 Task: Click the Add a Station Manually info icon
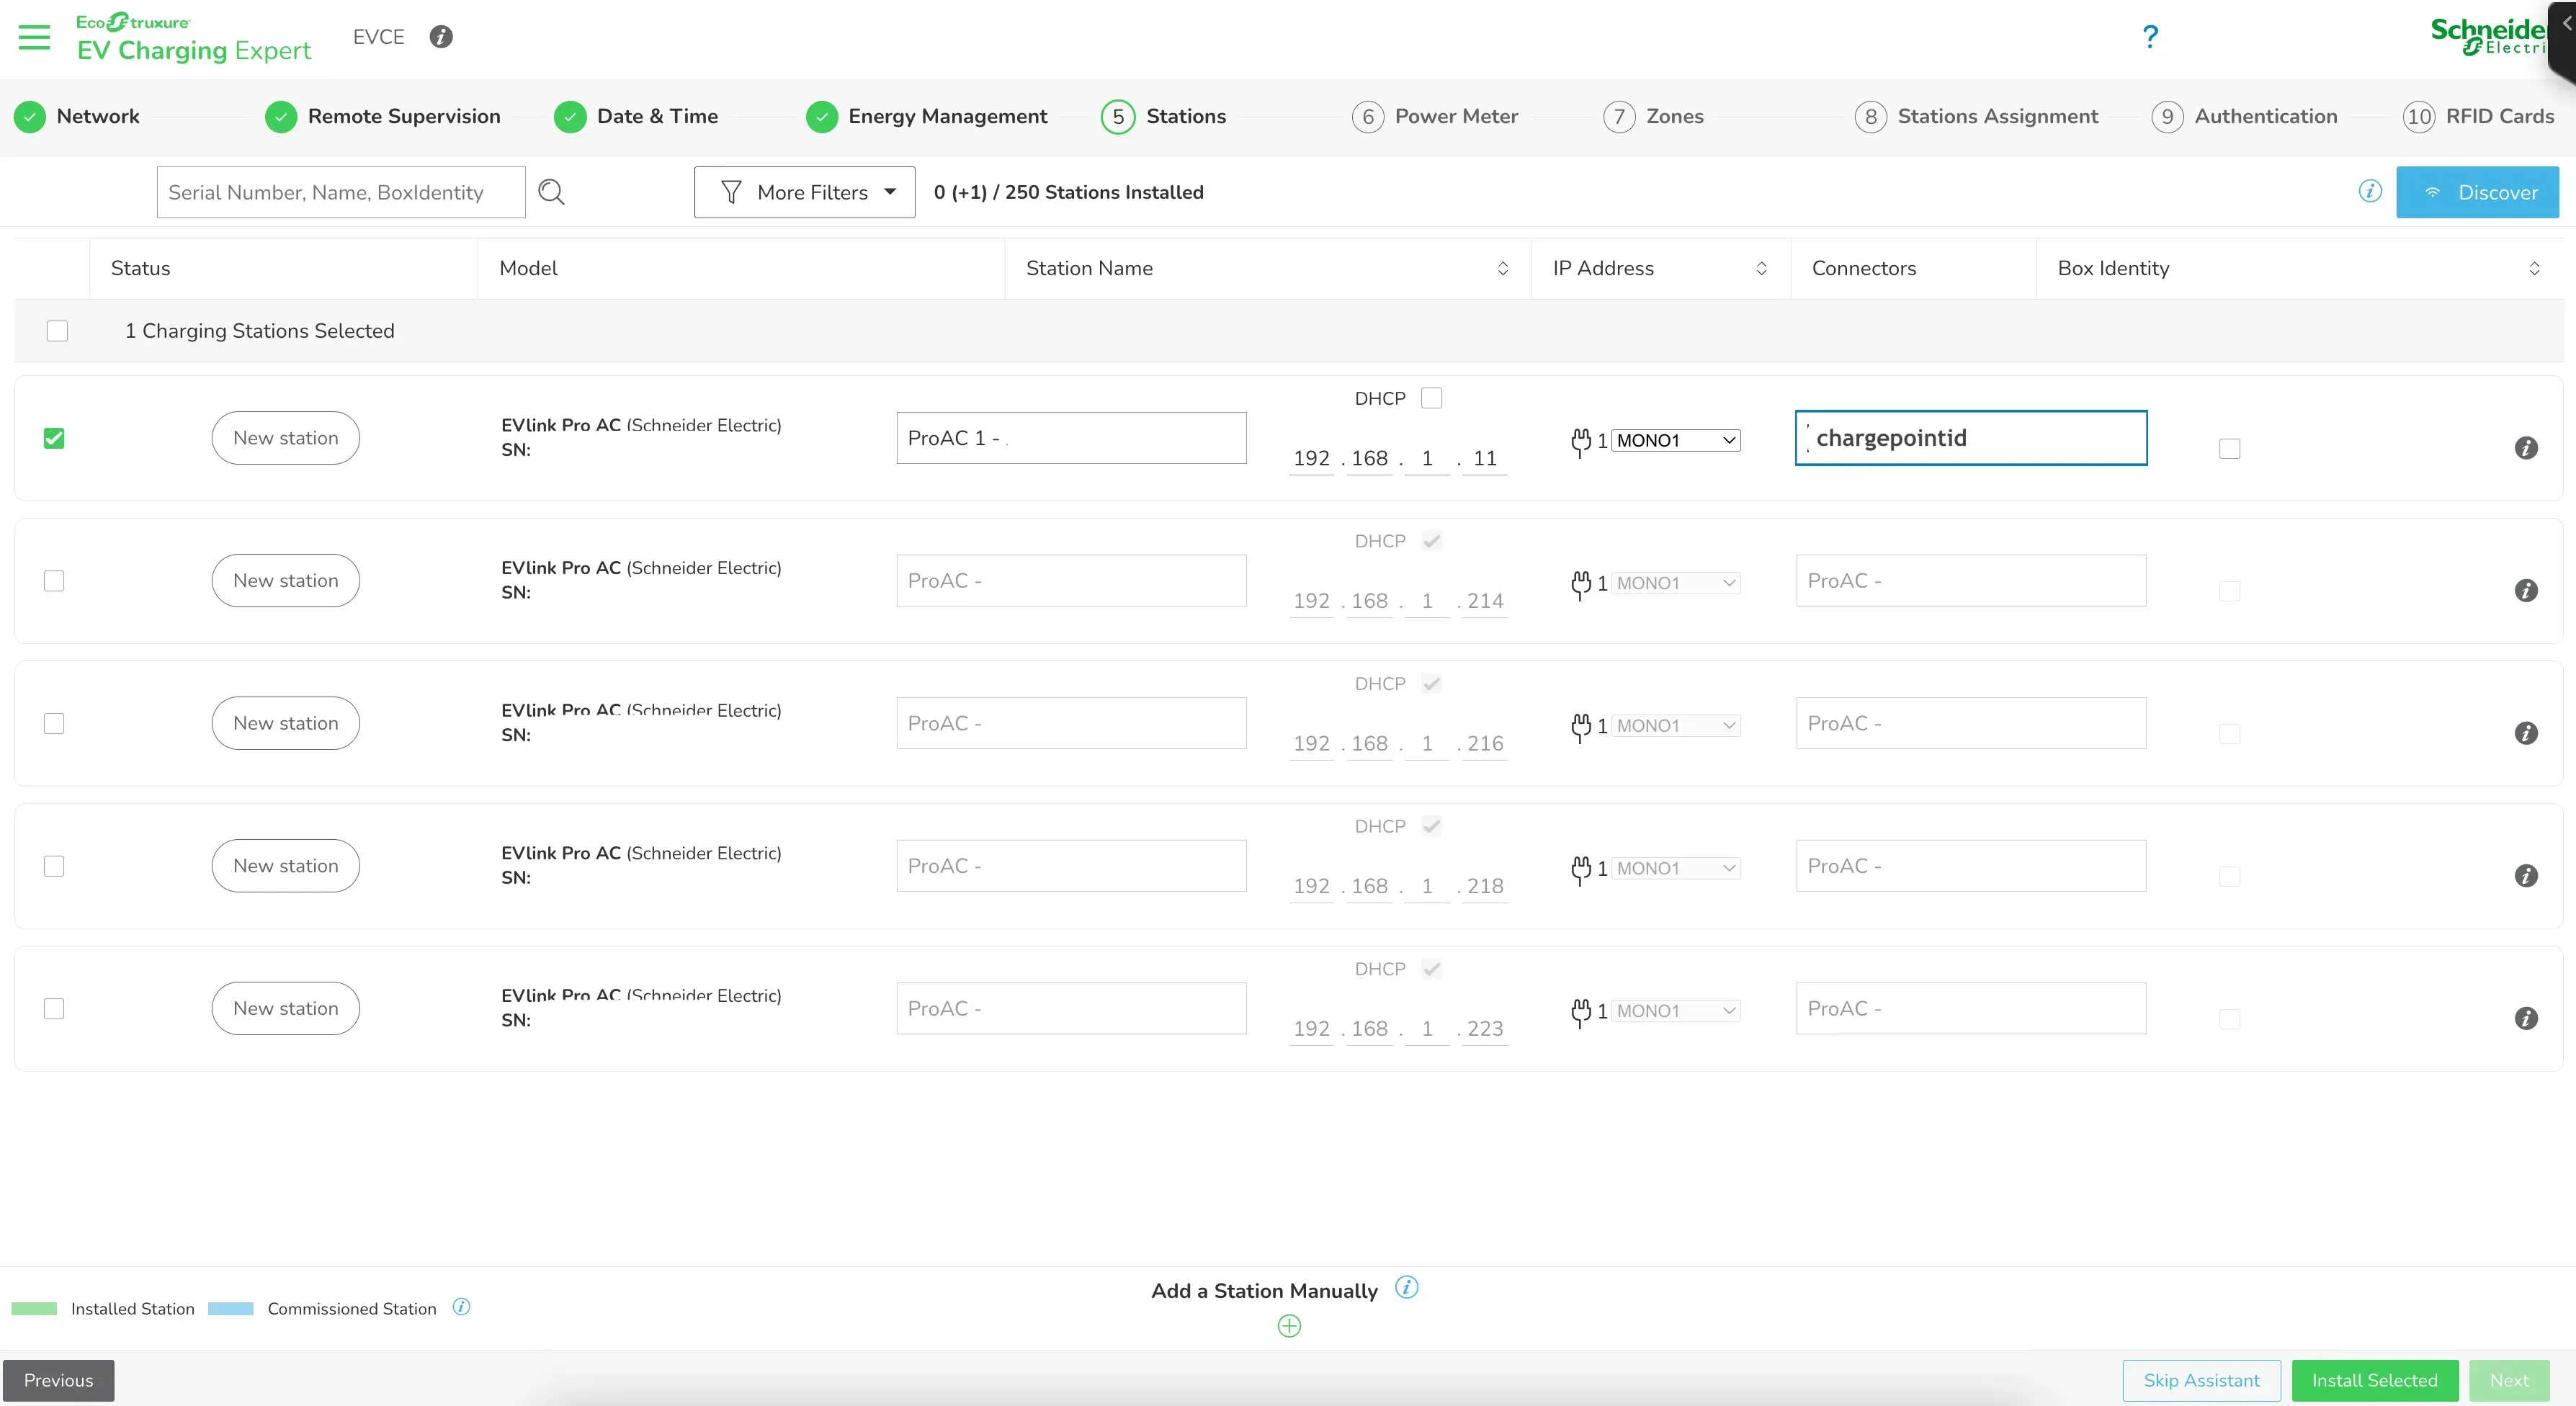coord(1407,1287)
